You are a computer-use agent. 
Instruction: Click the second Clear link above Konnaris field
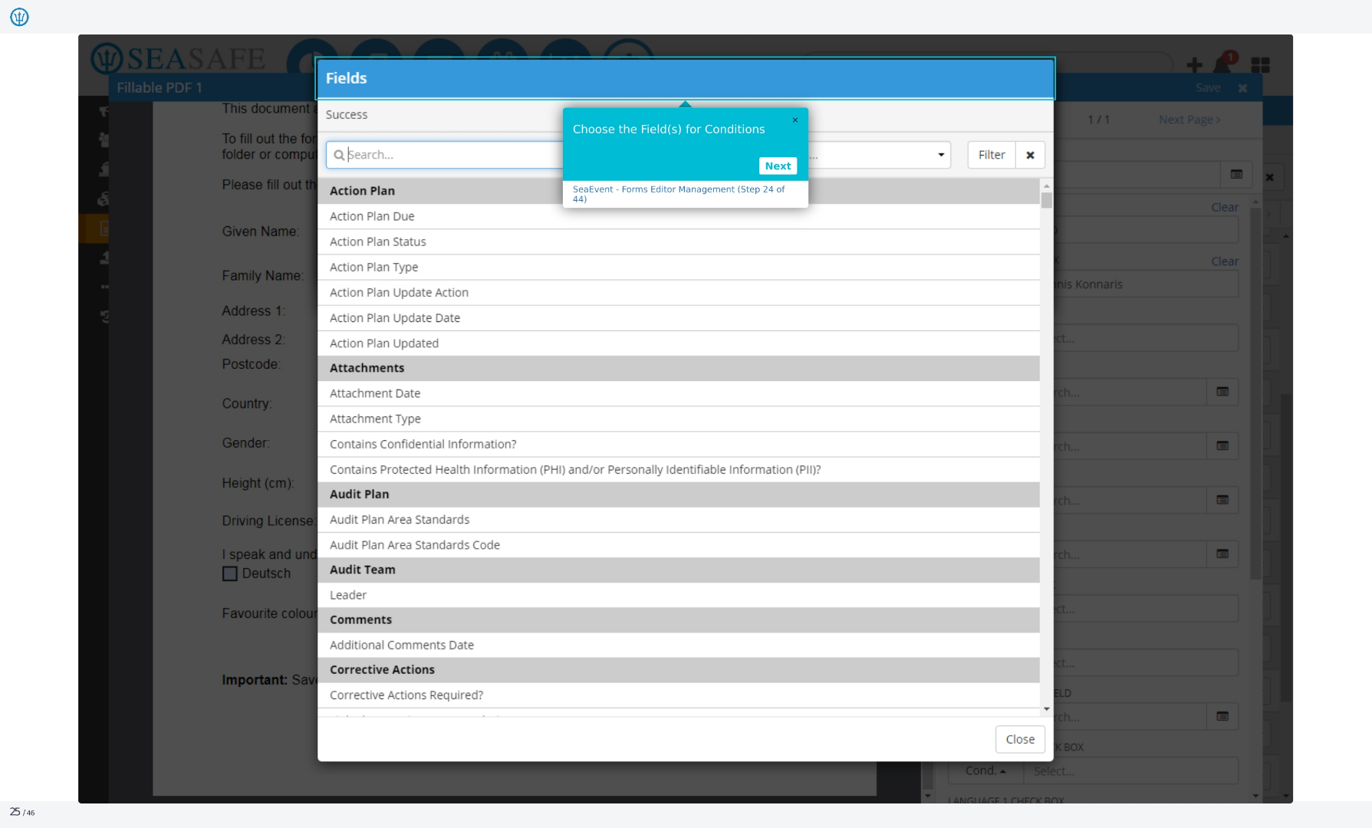[1225, 261]
